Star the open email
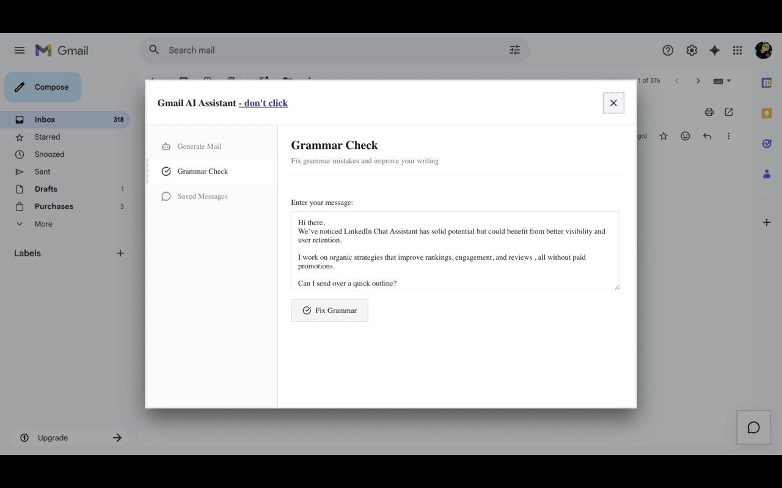Image resolution: width=782 pixels, height=488 pixels. coord(663,136)
